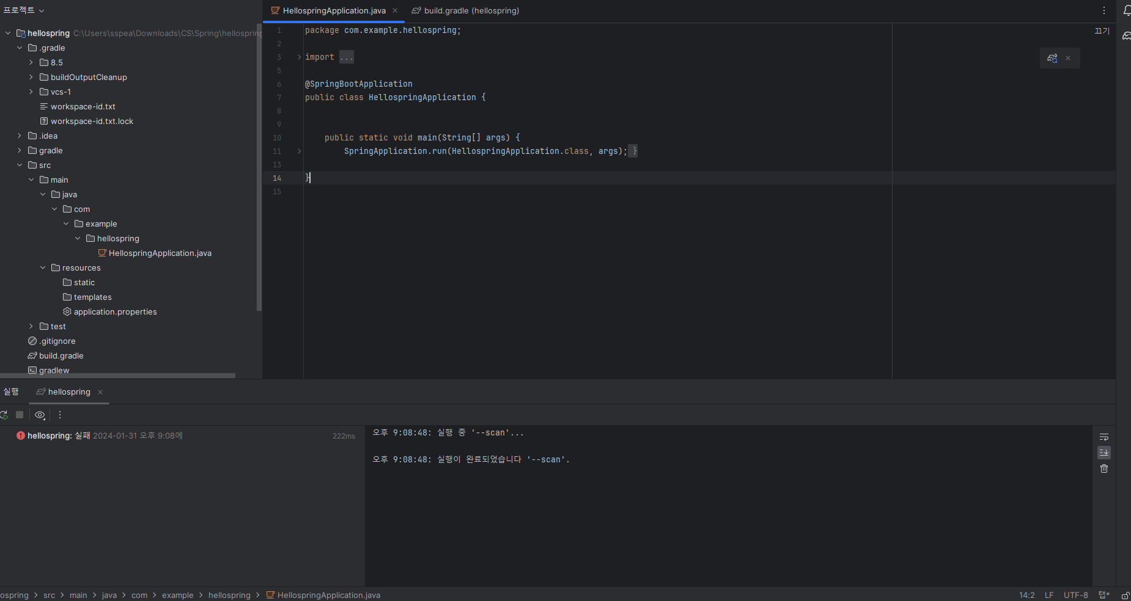Click HellospringApplication.java breadcrumb
1131x601 pixels.
coord(323,595)
